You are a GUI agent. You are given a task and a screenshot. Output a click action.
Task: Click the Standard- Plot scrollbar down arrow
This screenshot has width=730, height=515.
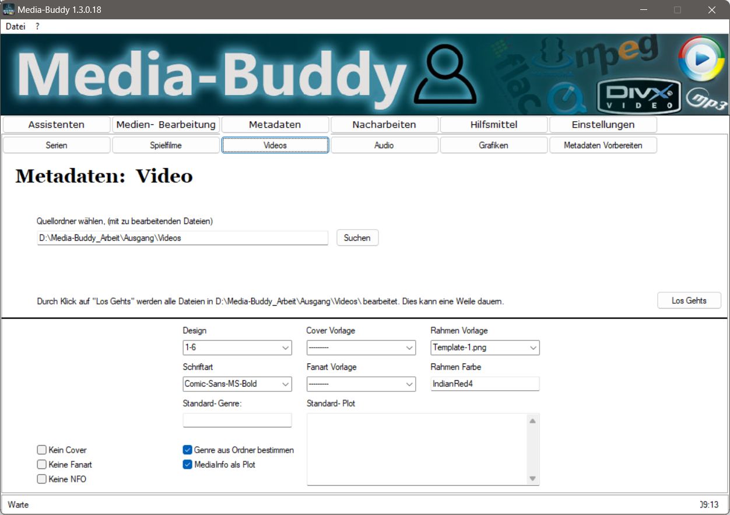(x=532, y=478)
